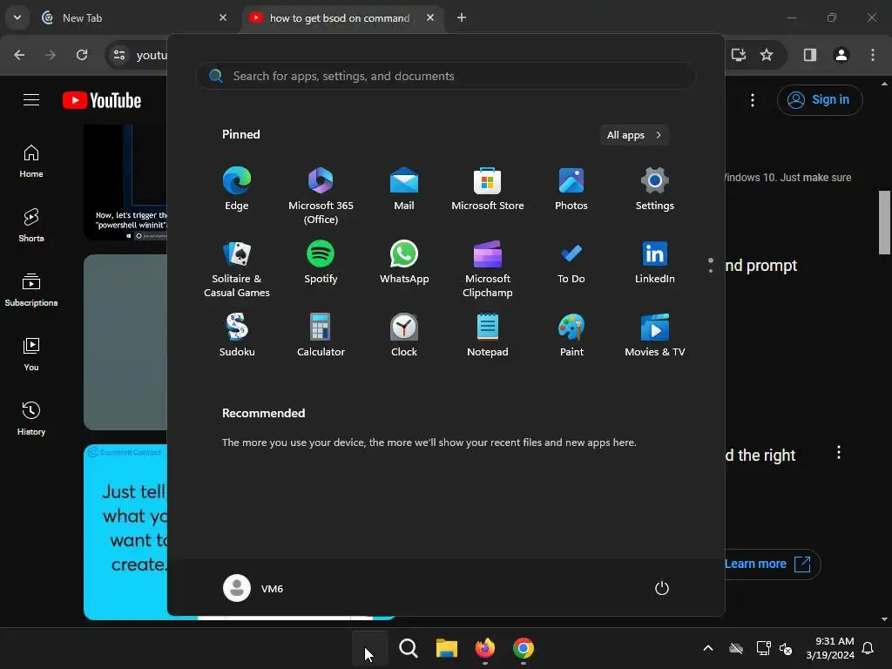
Task: Click the OneDrive cloud tray icon
Action: pyautogui.click(x=736, y=648)
